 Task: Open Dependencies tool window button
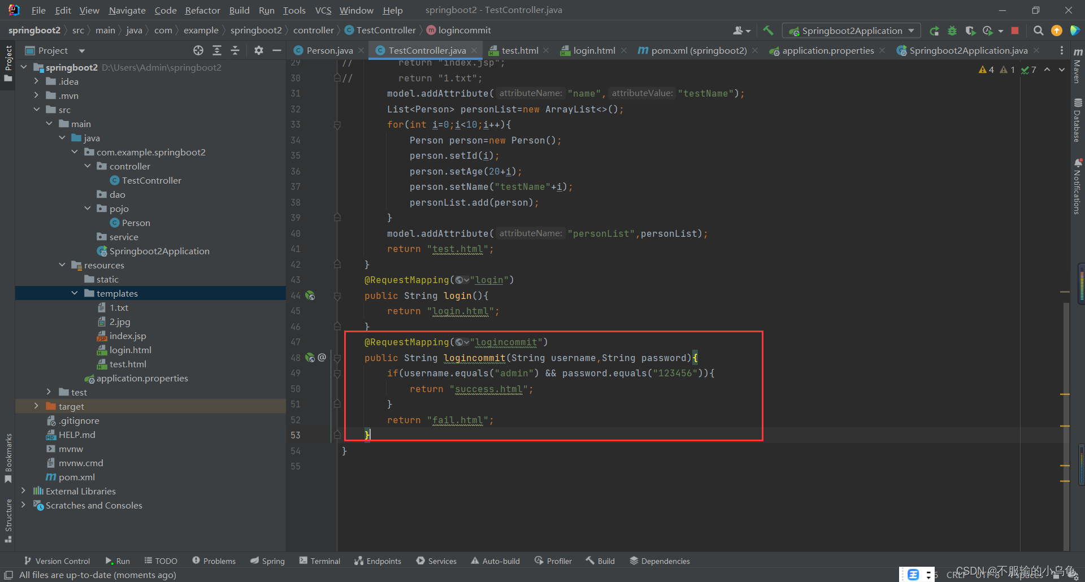pyautogui.click(x=660, y=561)
